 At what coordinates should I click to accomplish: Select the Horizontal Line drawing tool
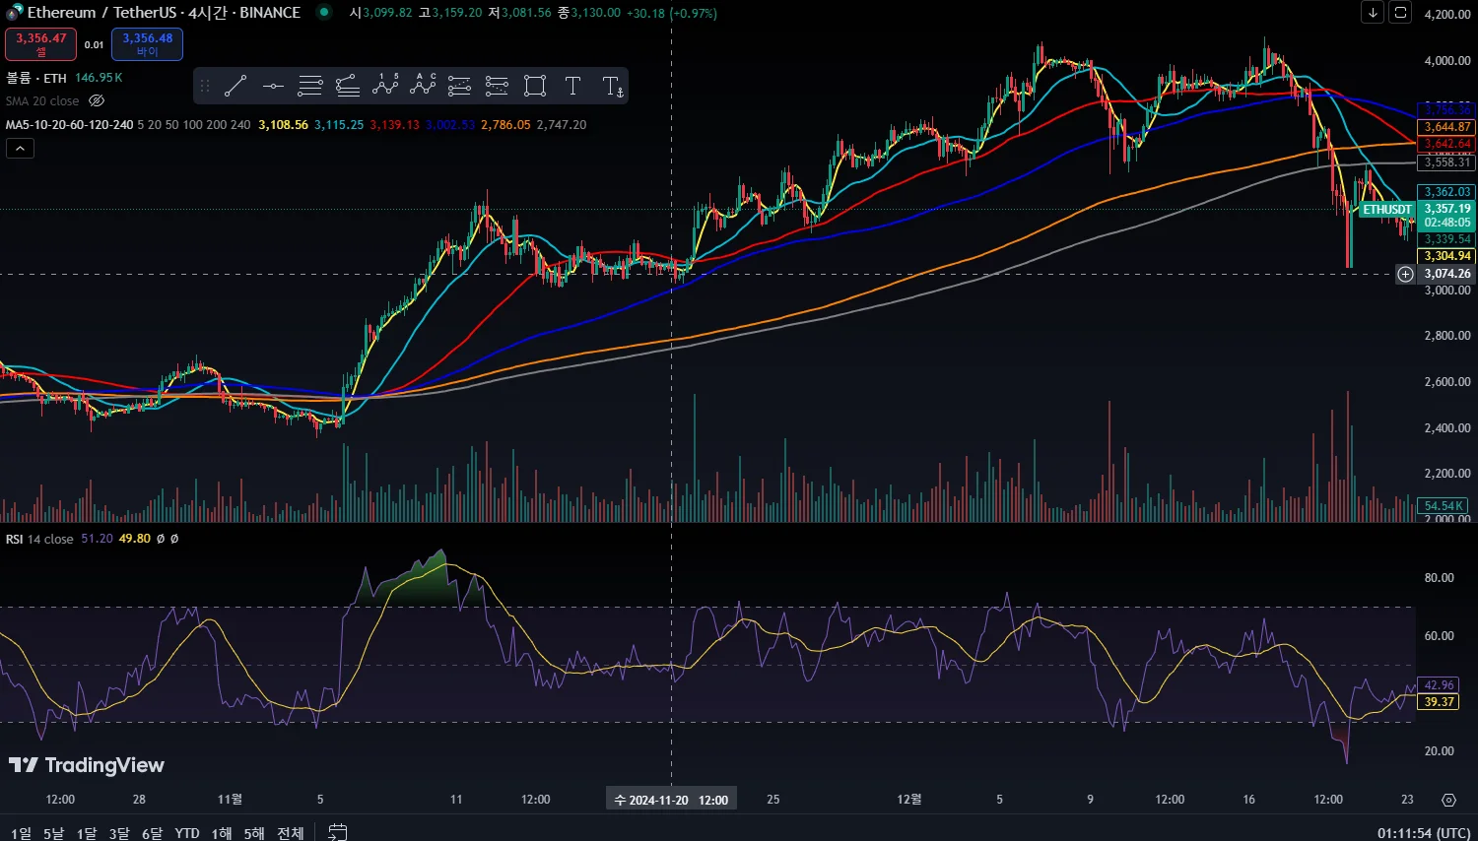(x=273, y=86)
